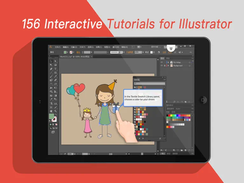Viewport: 244px width, 183px height.
Task: Hide the Background layer via eye icon
Action: (x=161, y=65)
